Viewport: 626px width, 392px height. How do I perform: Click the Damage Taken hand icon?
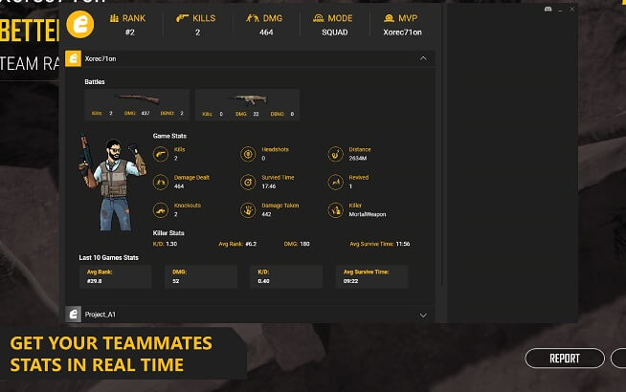click(x=248, y=209)
